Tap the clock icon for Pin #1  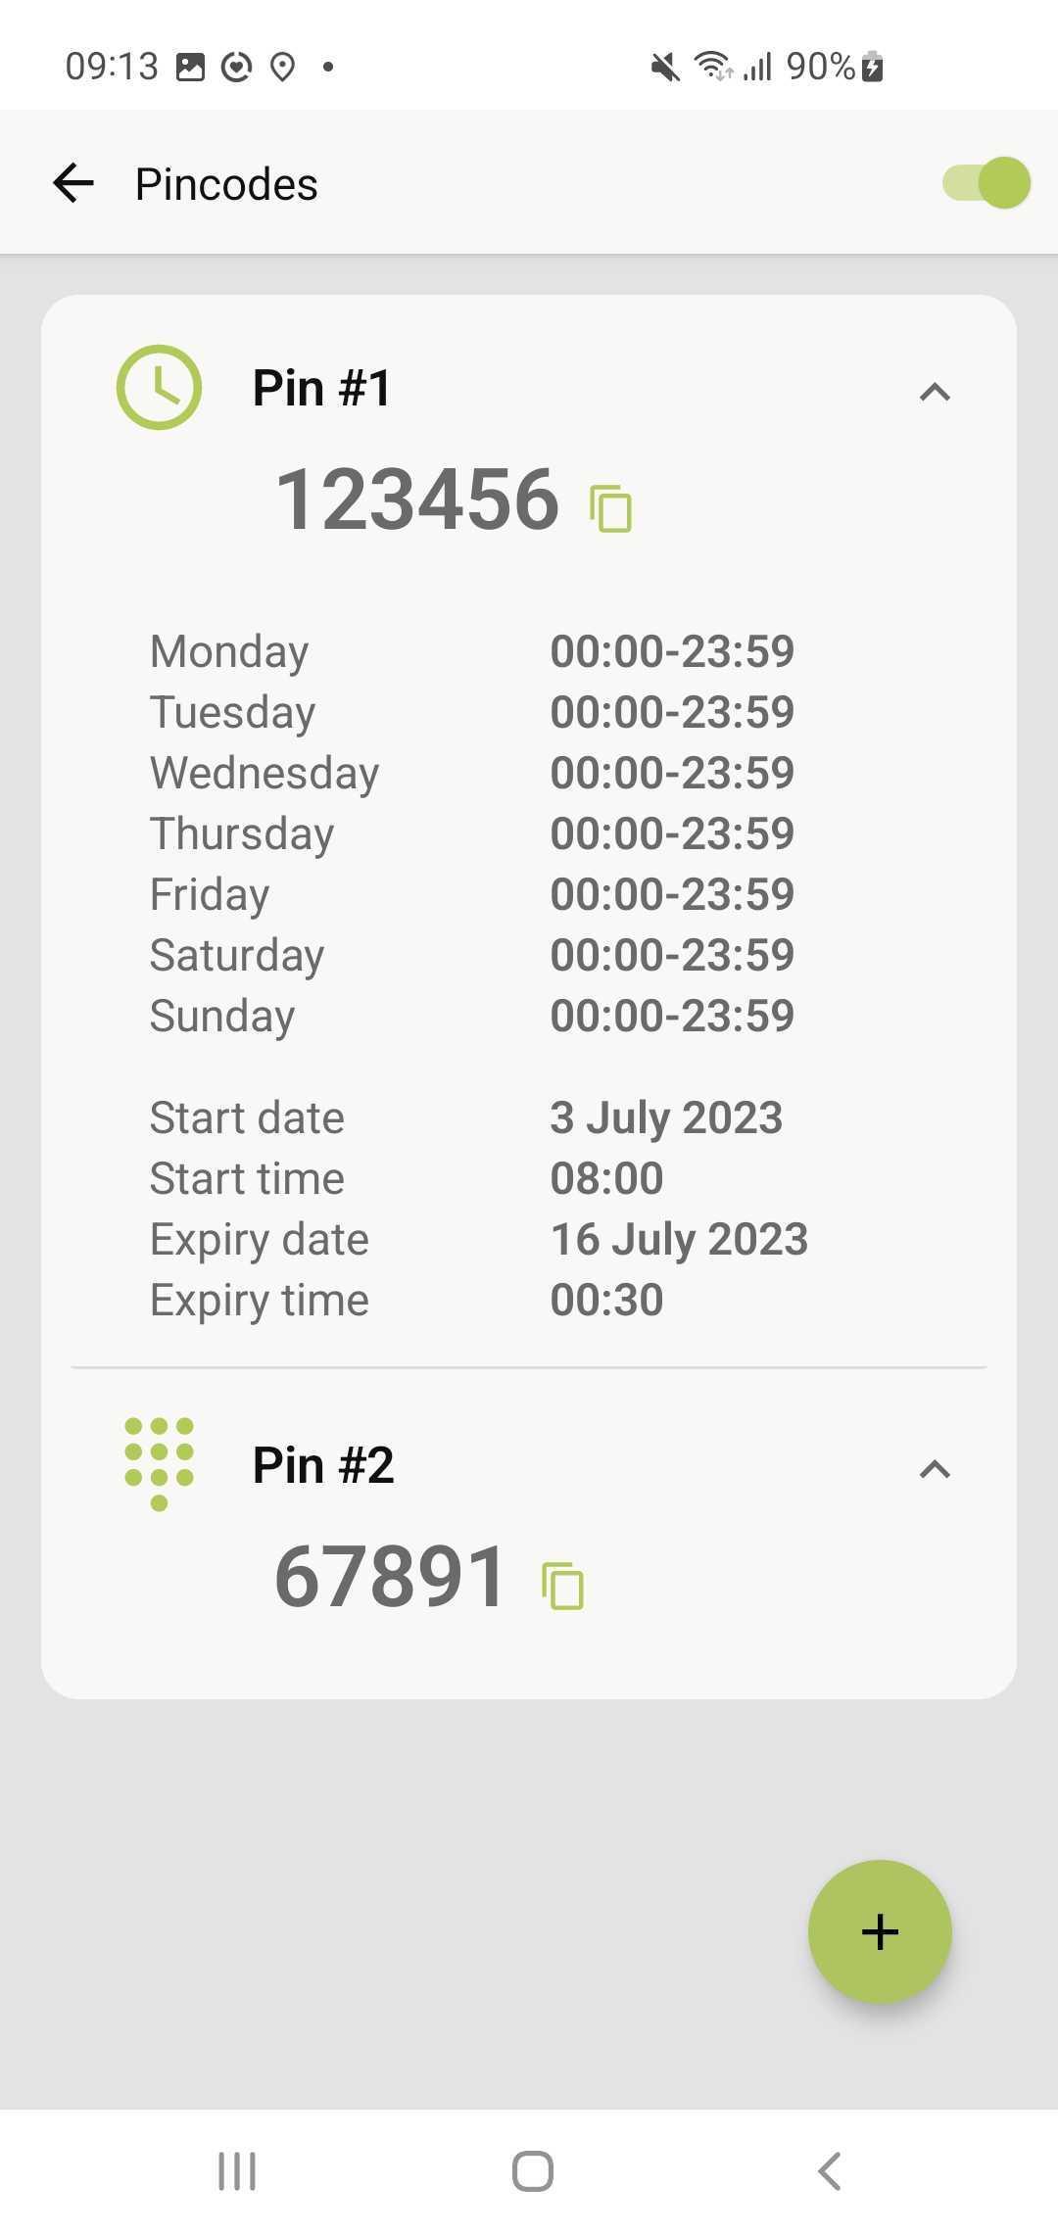[x=159, y=387]
